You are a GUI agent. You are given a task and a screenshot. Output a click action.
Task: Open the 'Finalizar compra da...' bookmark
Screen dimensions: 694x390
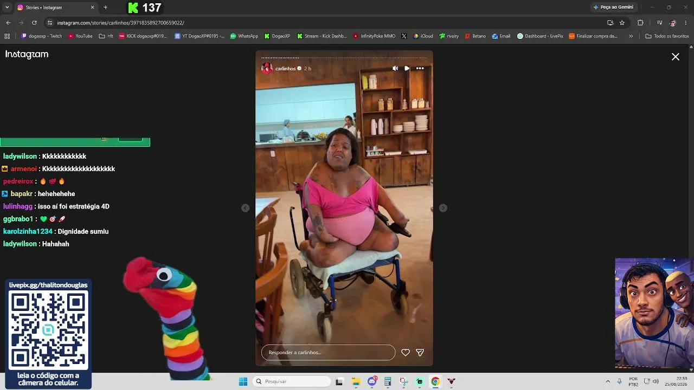click(593, 36)
